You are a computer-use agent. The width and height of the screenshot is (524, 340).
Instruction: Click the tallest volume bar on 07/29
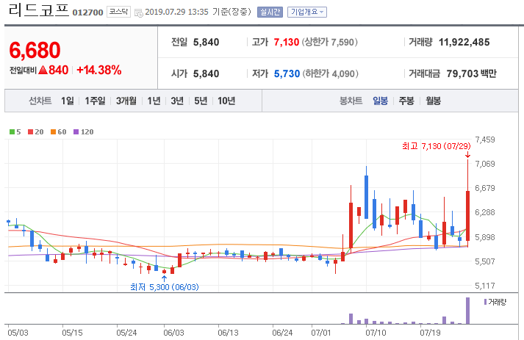467,311
